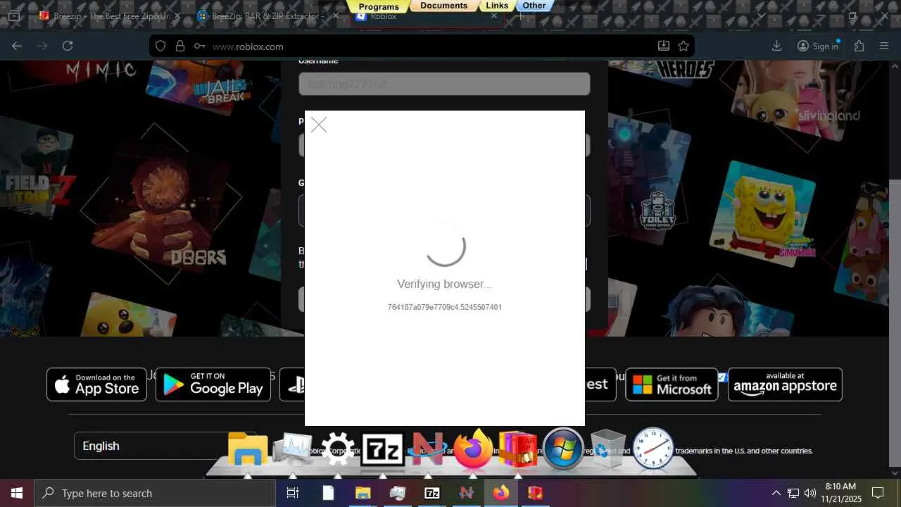Open Task View on the taskbar

(293, 493)
